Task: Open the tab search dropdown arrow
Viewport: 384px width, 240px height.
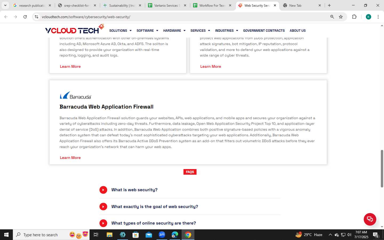Action: point(5,5)
